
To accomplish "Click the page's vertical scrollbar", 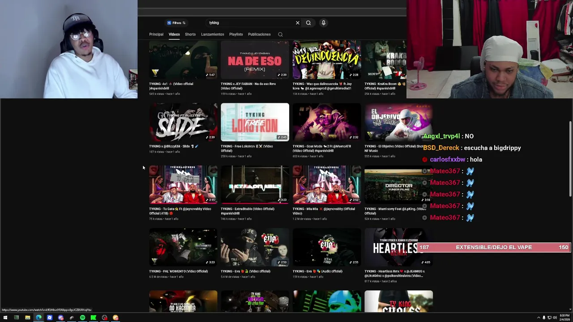I will click(x=570, y=159).
